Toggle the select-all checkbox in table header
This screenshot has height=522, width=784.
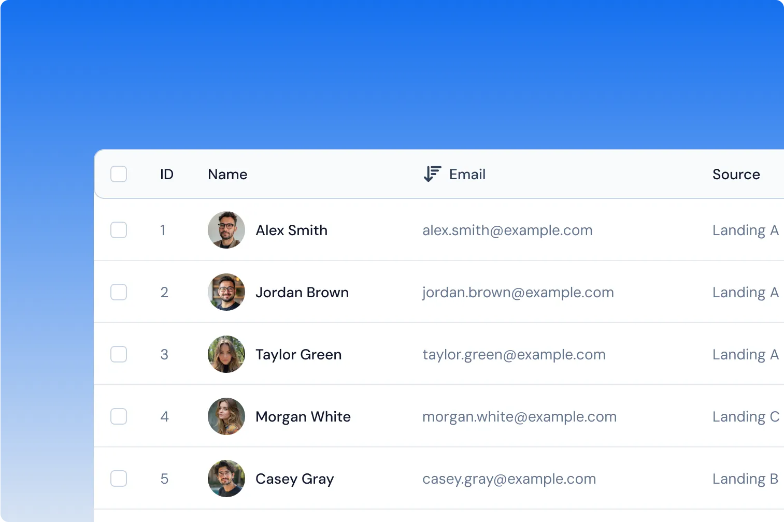119,174
